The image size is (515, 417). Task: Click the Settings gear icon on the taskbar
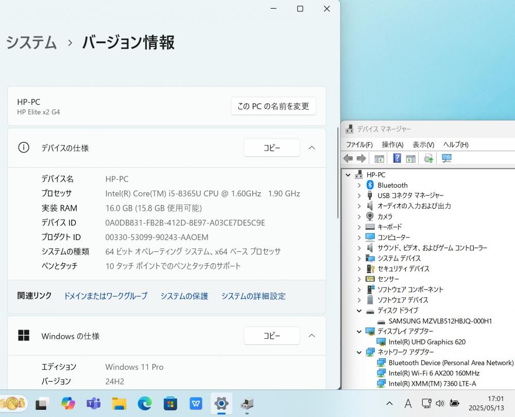(221, 403)
